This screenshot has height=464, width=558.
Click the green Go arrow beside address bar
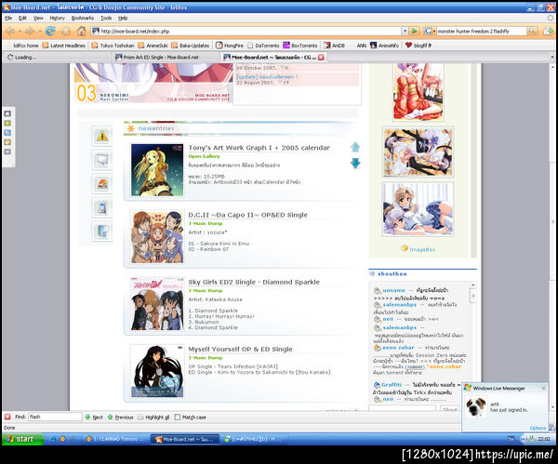[x=414, y=31]
